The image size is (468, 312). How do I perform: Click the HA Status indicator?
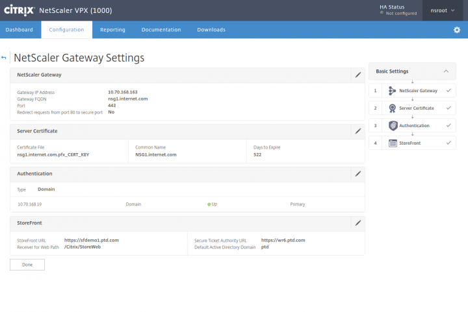(396, 10)
